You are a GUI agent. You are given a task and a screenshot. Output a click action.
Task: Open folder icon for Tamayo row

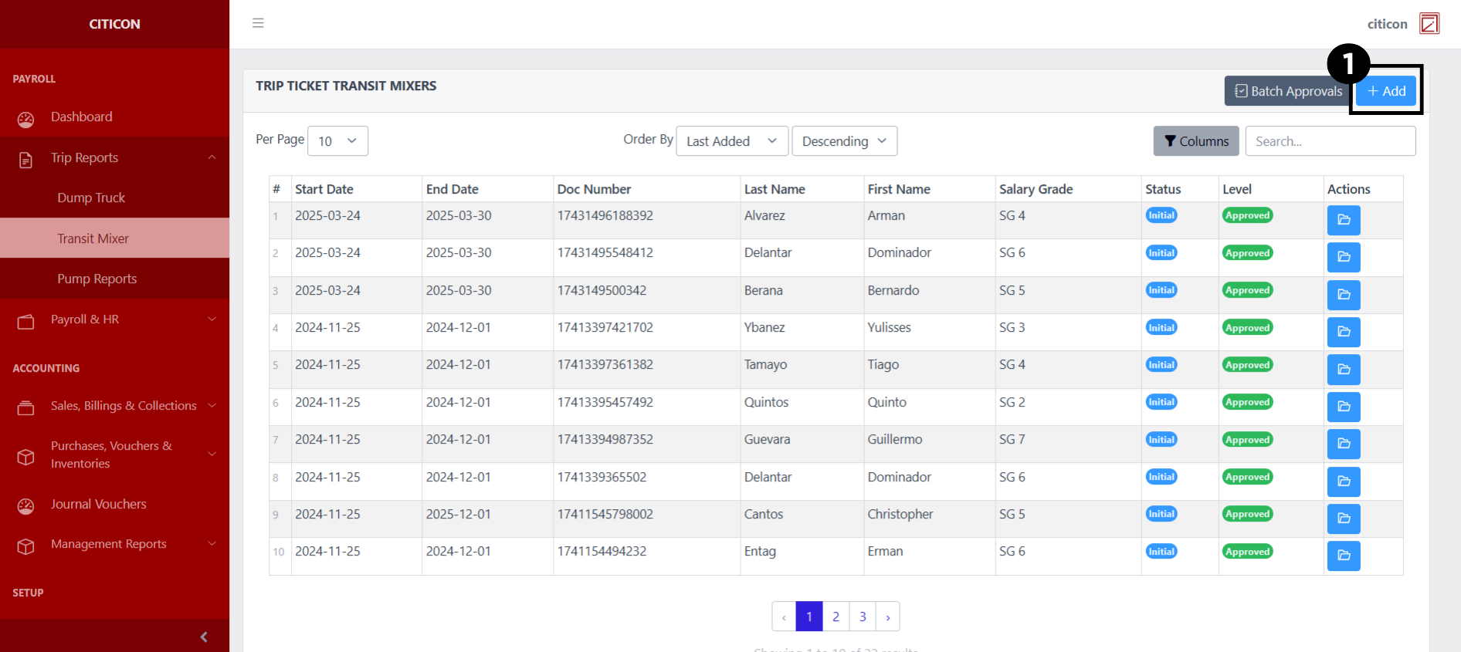pos(1343,369)
